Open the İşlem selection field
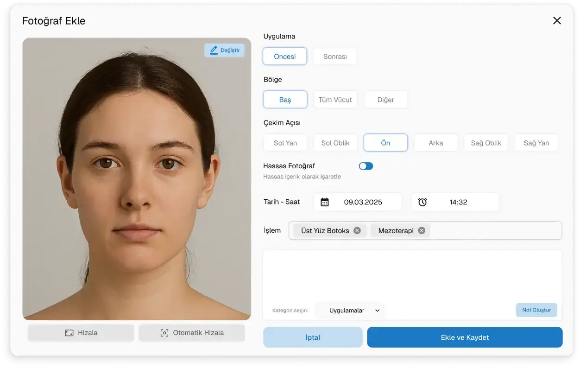This screenshot has width=580, height=368. tap(496, 230)
